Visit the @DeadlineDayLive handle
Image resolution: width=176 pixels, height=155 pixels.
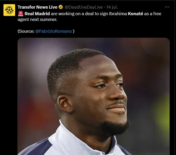(x=84, y=7)
